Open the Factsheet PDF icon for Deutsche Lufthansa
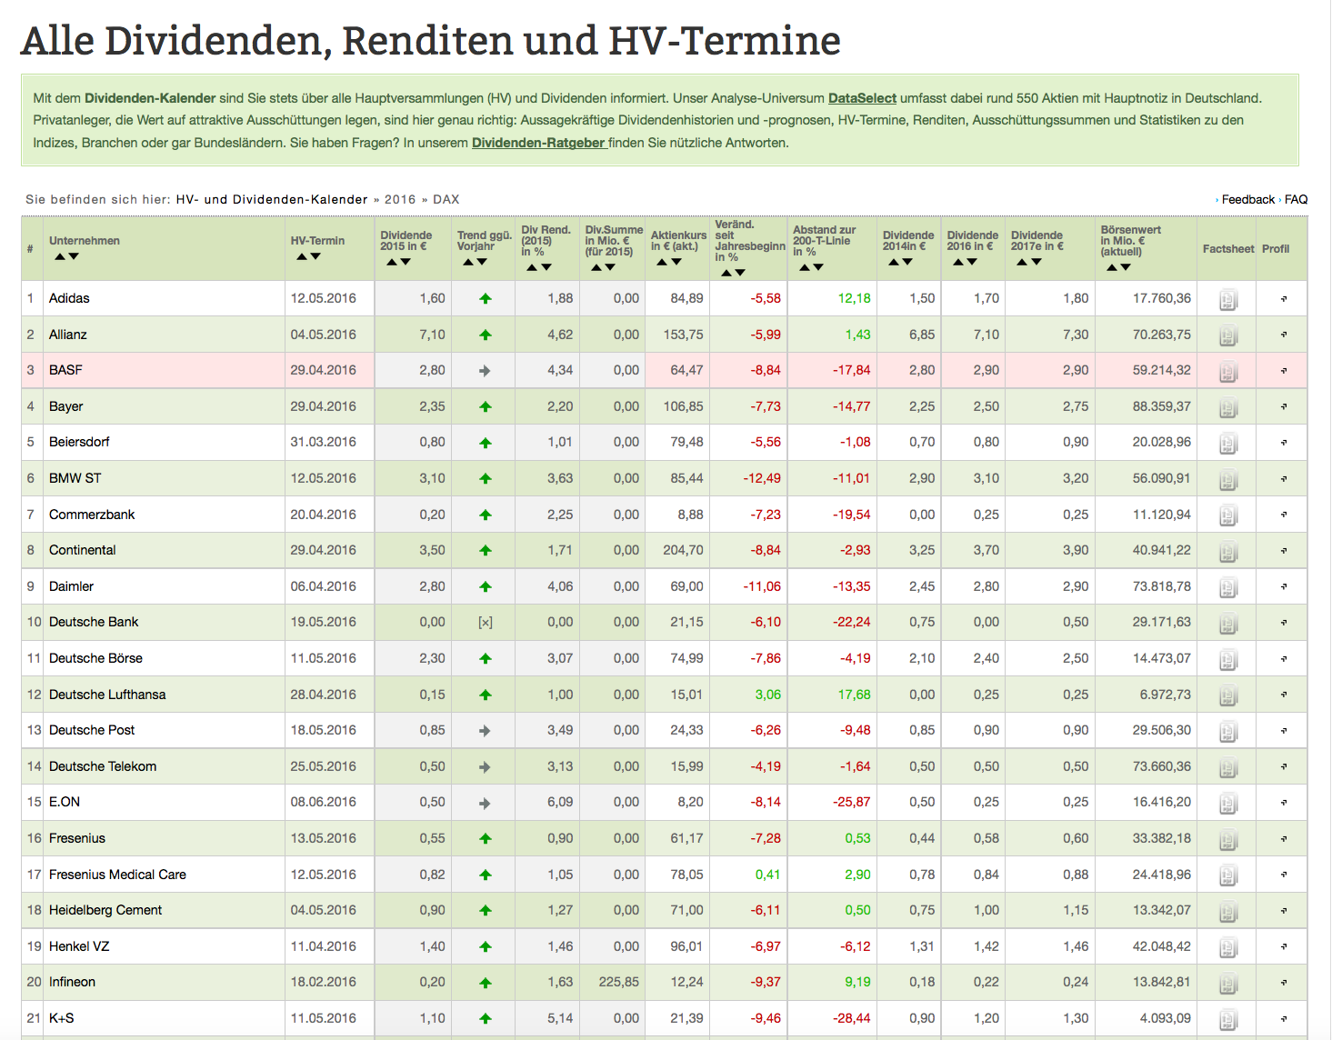The image size is (1332, 1040). coord(1228,695)
